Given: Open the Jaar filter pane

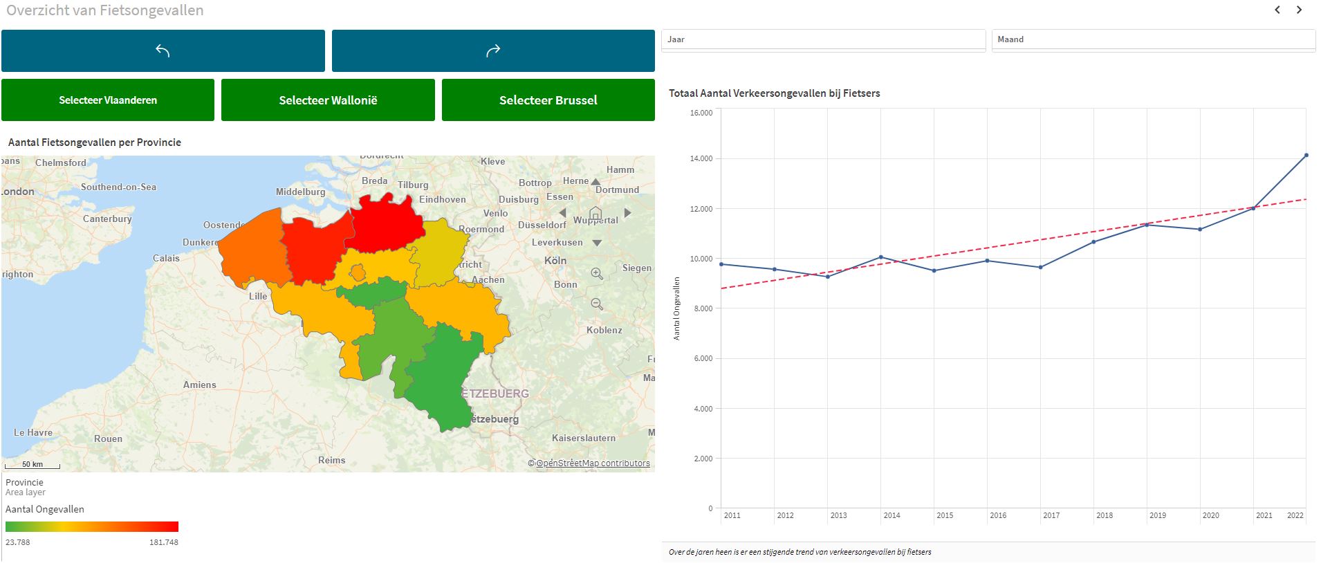Looking at the screenshot, I should (822, 39).
